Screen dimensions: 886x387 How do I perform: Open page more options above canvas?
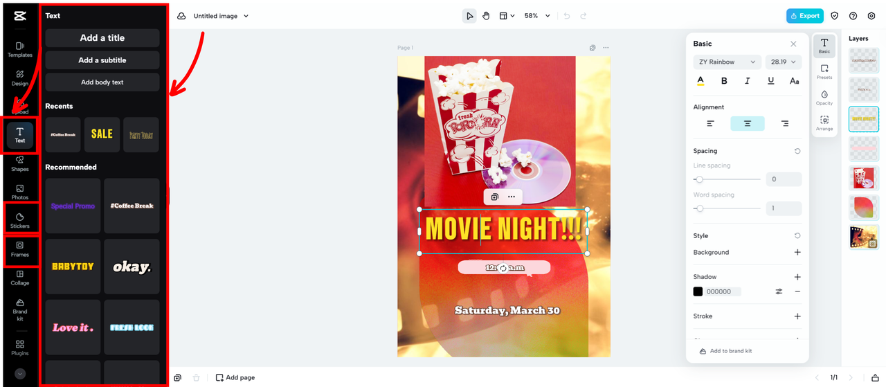click(606, 48)
